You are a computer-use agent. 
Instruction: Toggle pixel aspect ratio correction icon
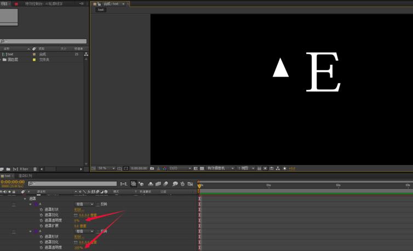coord(259,168)
